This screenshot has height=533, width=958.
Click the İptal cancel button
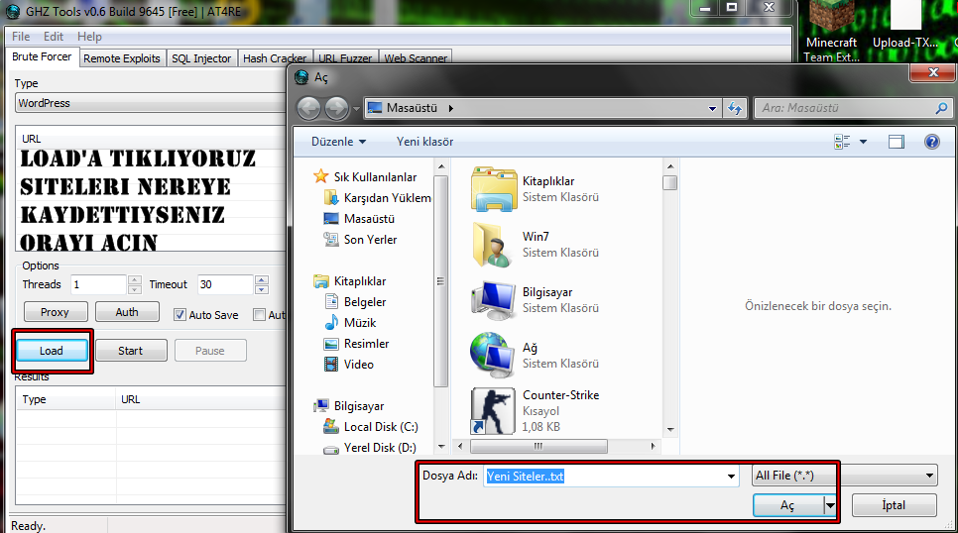(894, 505)
